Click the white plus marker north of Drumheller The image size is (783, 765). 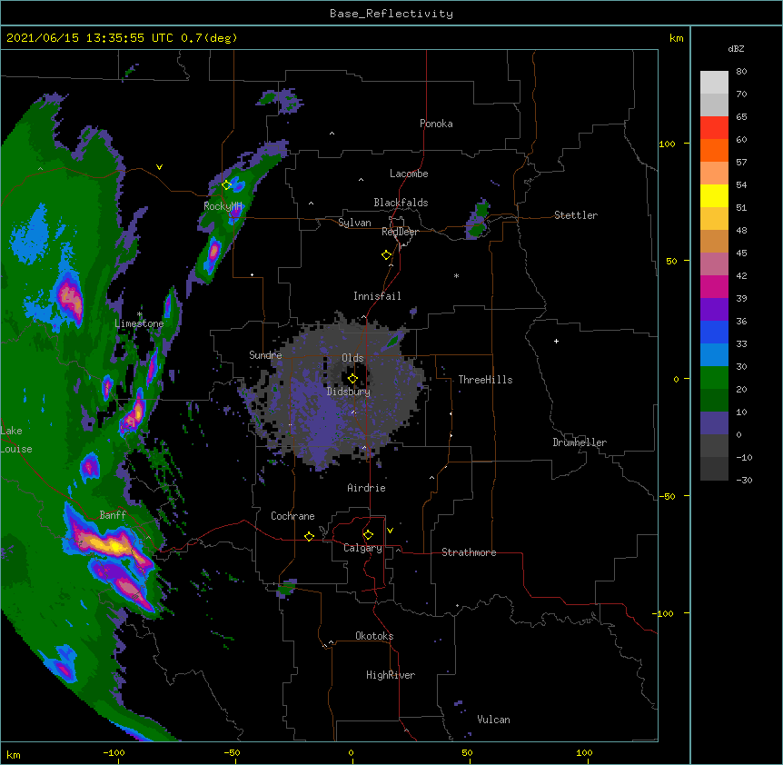pyautogui.click(x=556, y=341)
